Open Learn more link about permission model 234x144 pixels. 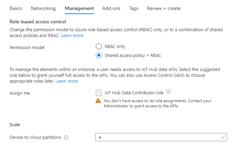click(72, 36)
